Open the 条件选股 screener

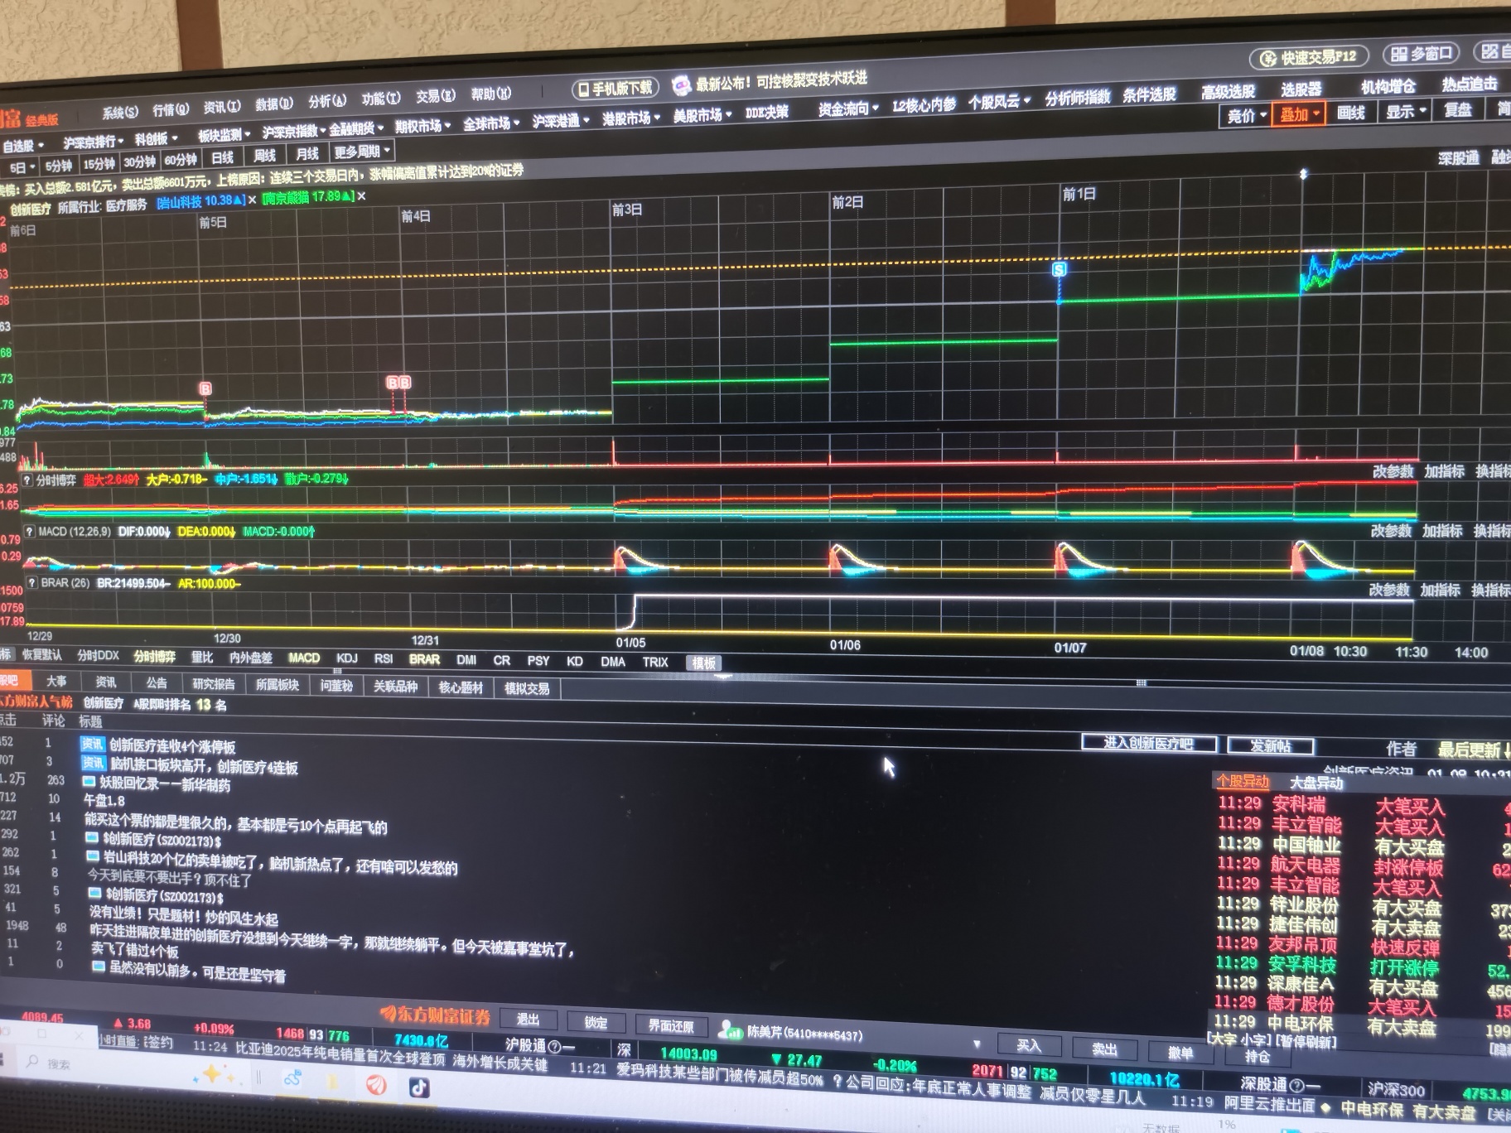click(1149, 94)
